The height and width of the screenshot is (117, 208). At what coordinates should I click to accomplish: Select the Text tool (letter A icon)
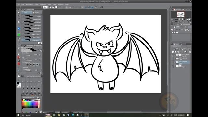pos(19,73)
